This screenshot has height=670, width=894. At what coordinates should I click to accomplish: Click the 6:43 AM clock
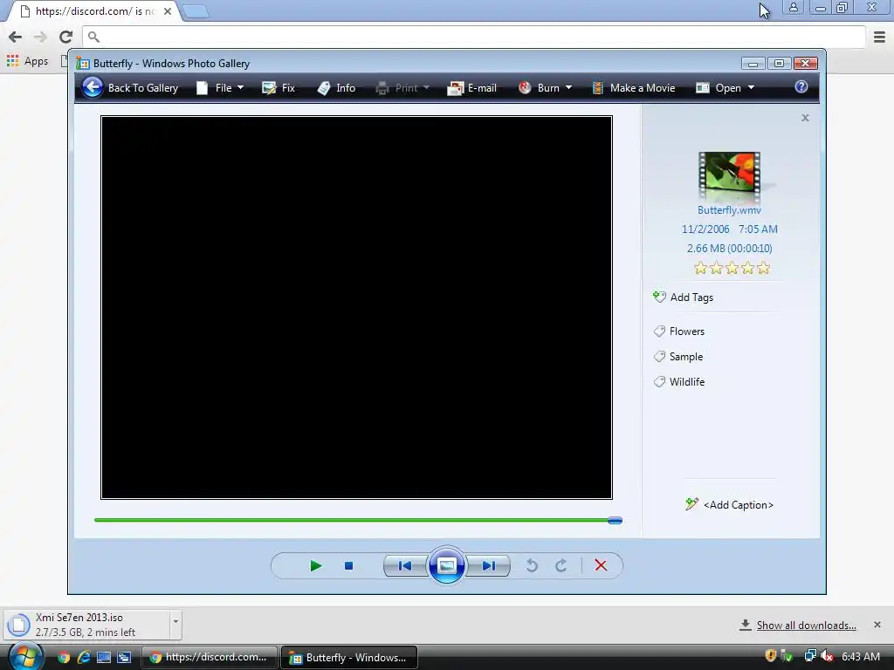[860, 656]
